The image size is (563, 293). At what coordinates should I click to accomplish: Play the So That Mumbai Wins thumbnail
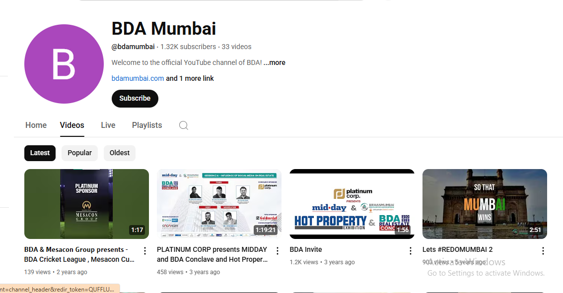tap(485, 204)
